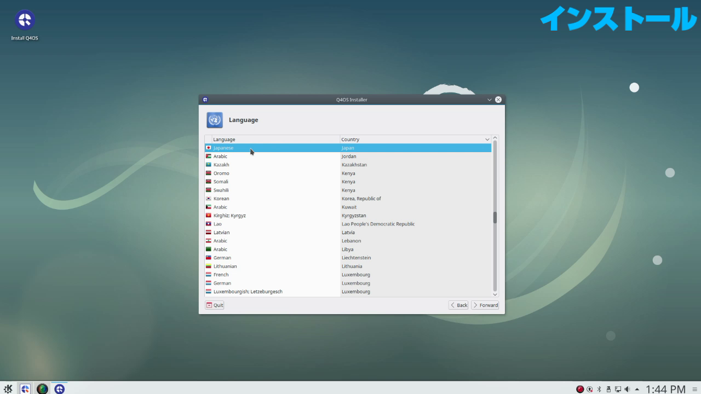Click the language list scrollbar handle

pos(495,217)
